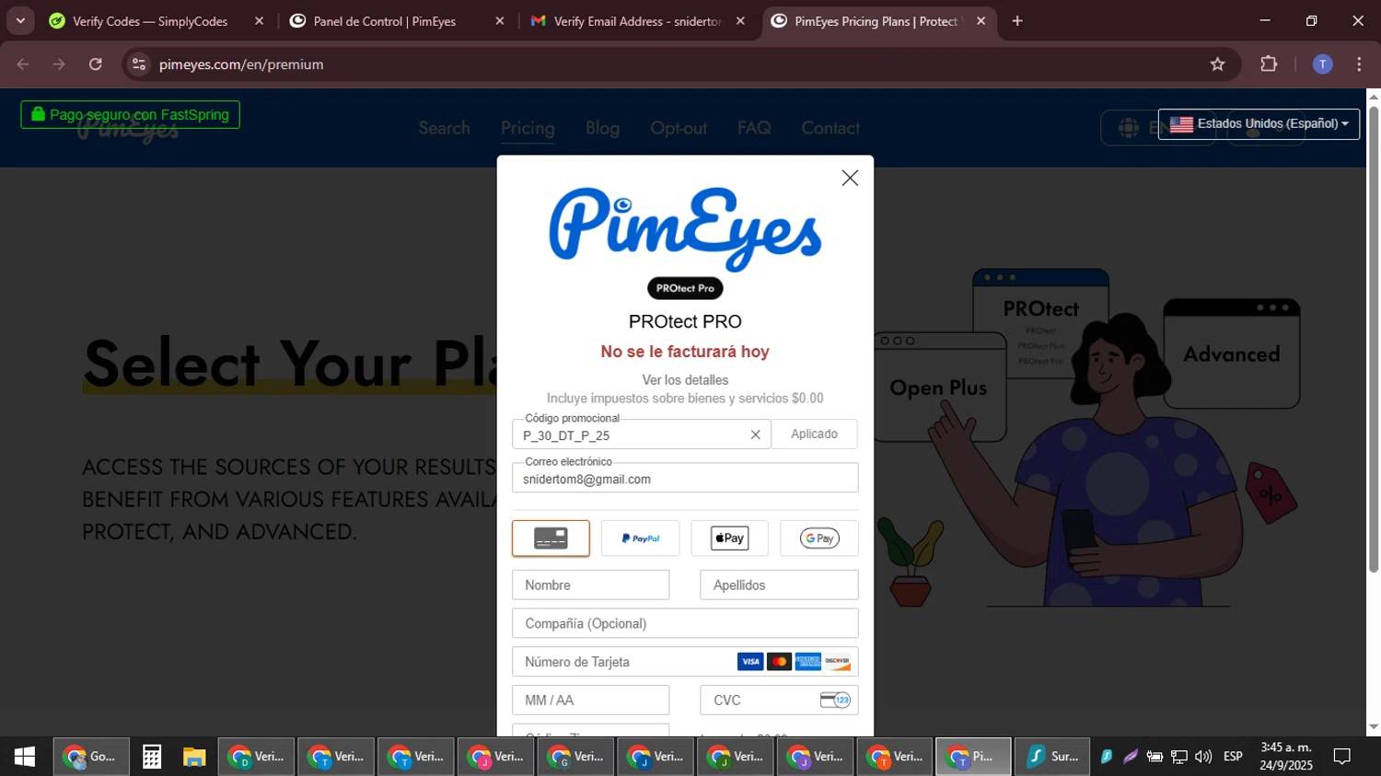Open a new browser tab
Viewport: 1381px width, 776px height.
(x=1017, y=21)
